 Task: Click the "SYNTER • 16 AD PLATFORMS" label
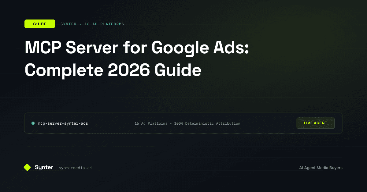click(x=92, y=24)
